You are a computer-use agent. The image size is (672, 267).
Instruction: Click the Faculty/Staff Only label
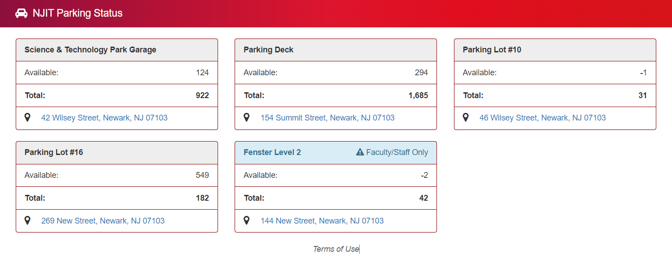397,152
